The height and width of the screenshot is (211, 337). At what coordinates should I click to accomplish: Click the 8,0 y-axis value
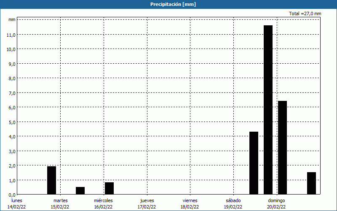click(12, 78)
